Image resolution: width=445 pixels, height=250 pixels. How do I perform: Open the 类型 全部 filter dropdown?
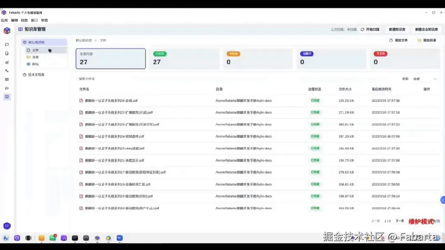424,79
